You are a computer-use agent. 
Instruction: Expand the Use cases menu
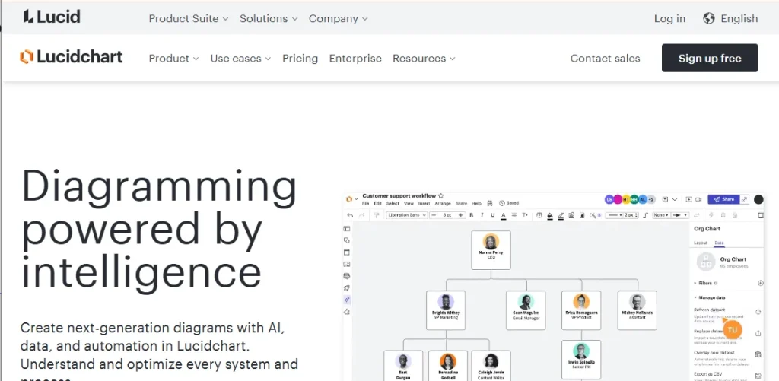[240, 58]
